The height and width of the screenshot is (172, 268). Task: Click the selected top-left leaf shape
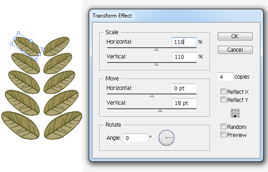(x=27, y=46)
